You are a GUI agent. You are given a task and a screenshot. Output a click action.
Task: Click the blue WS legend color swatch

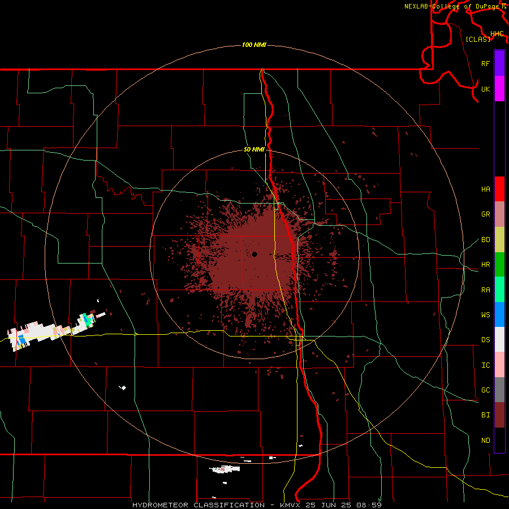[499, 314]
